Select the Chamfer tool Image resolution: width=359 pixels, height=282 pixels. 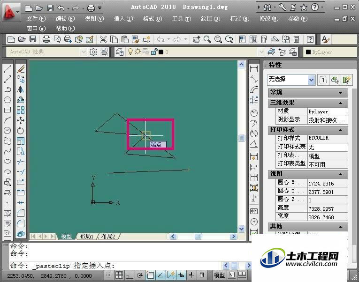21,213
